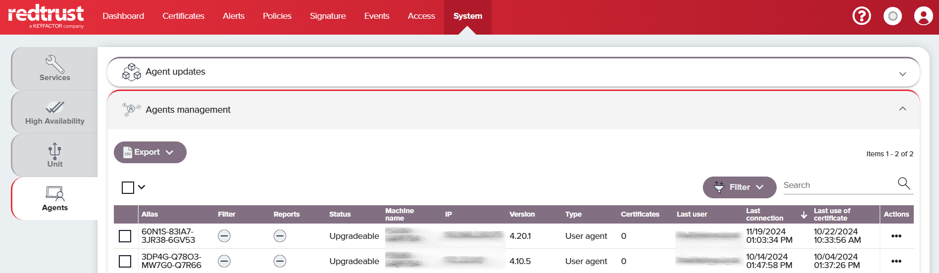Image resolution: width=939 pixels, height=273 pixels.
Task: Click the sort arrow on Last connection
Action: click(804, 215)
